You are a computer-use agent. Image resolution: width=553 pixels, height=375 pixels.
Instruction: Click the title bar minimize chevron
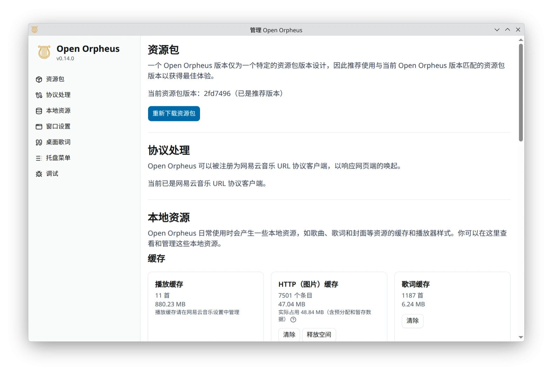tap(497, 30)
